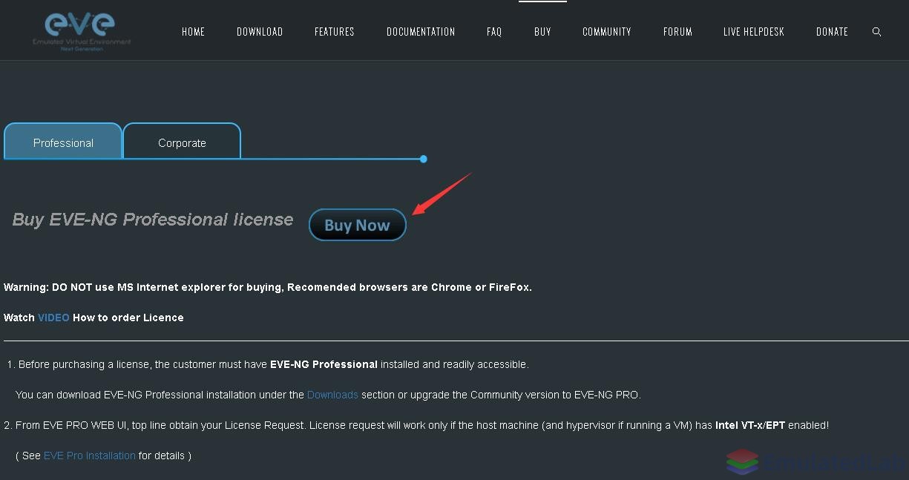Click the 'Buy EVE-NG Professional license' heading

click(x=153, y=220)
